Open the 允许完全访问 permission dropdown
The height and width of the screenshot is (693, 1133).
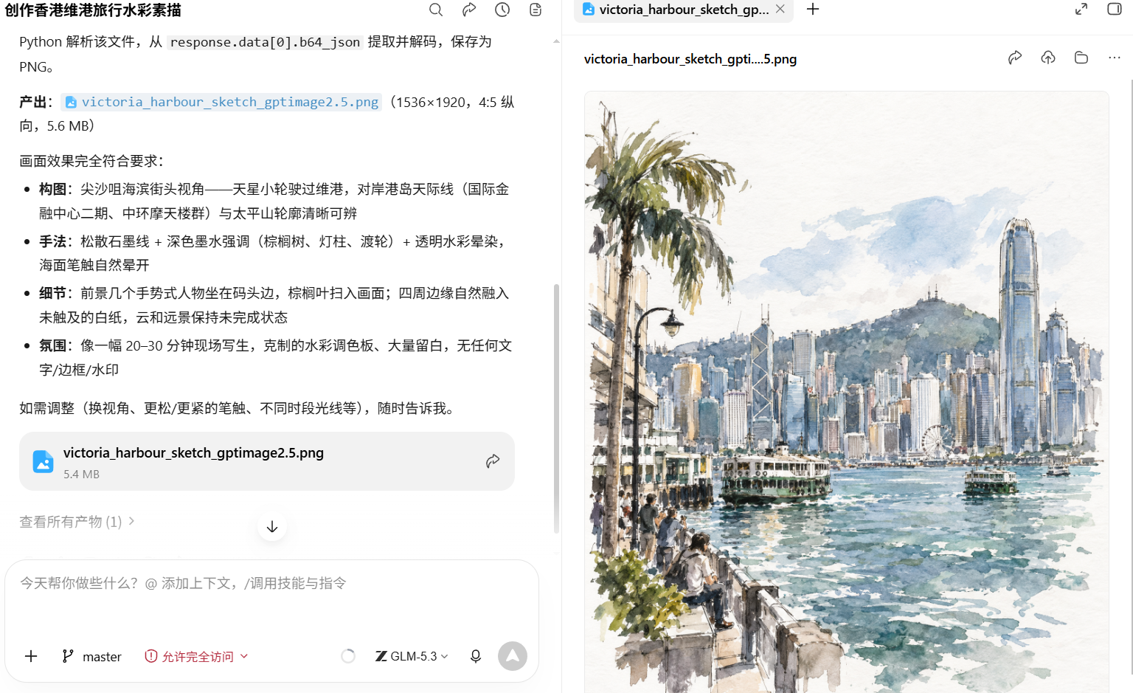click(x=197, y=656)
